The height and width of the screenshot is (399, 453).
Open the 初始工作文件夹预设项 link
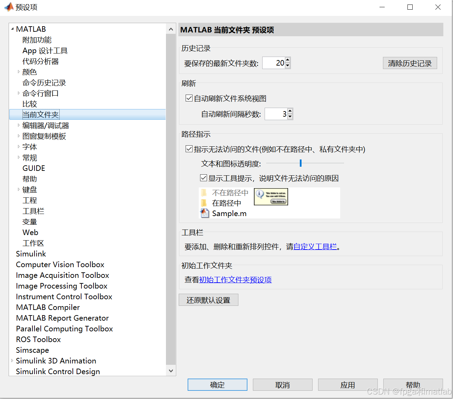[235, 280]
